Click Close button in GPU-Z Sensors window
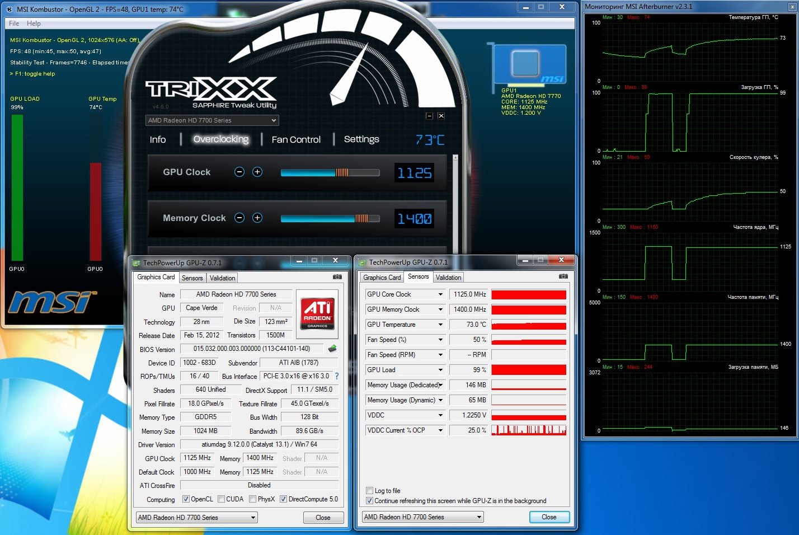 [x=548, y=517]
